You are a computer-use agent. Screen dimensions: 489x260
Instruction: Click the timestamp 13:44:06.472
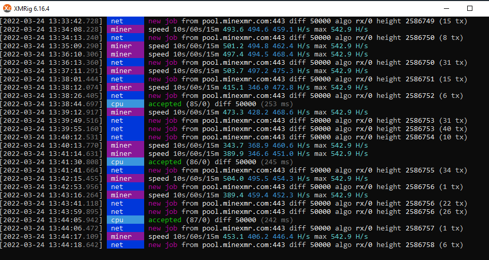click(x=51, y=228)
